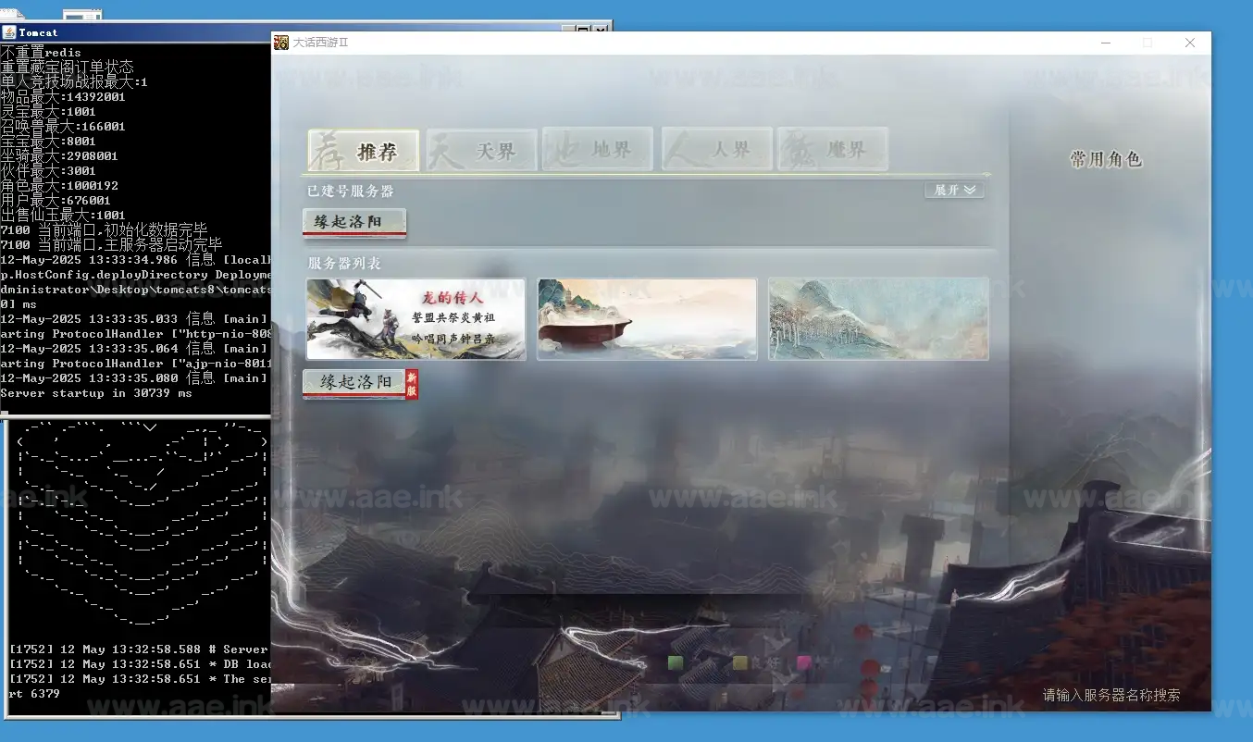The width and height of the screenshot is (1253, 742).
Task: Click the Tomcat title bar text
Action: pyautogui.click(x=38, y=32)
